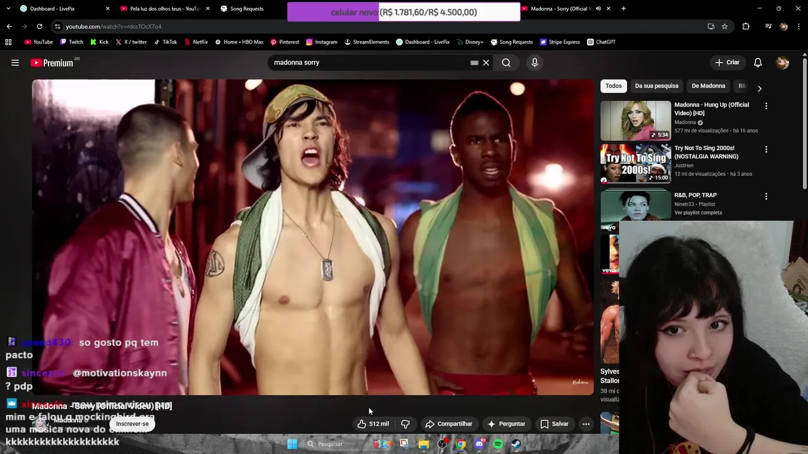Open Spotify from the taskbar
The width and height of the screenshot is (808, 454).
(498, 444)
